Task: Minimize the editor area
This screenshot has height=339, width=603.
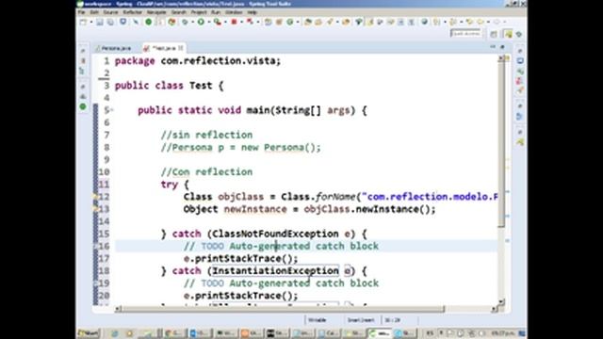Action: click(x=493, y=47)
